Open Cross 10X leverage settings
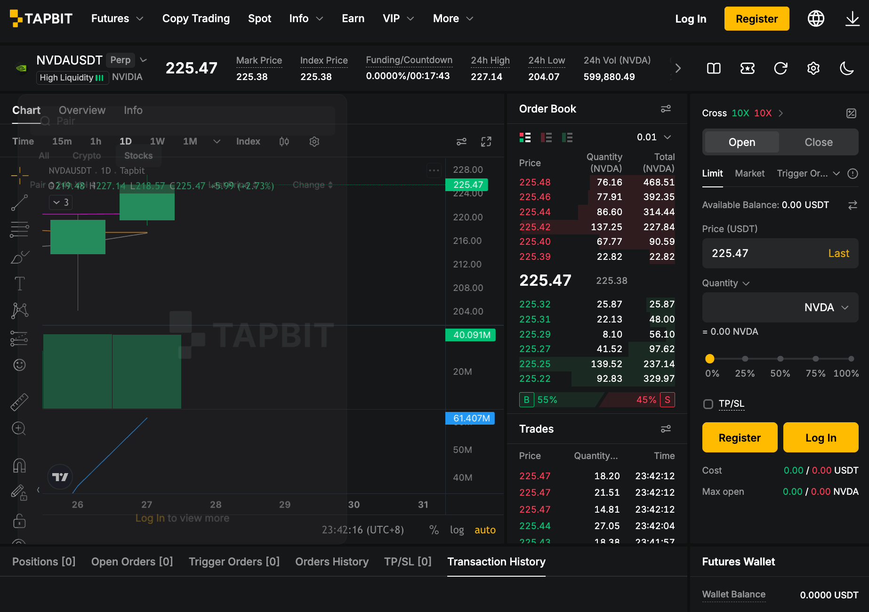Screen dimensions: 869x612 pyautogui.click(x=742, y=113)
